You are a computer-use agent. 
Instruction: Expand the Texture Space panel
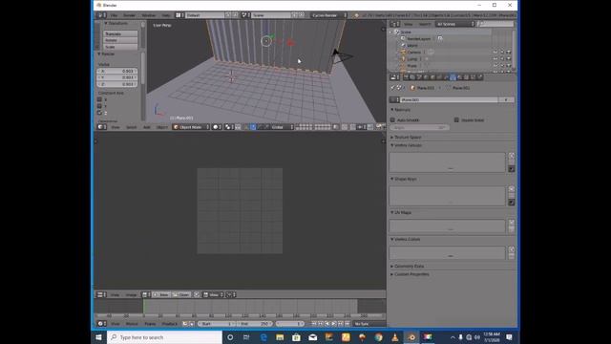pyautogui.click(x=406, y=138)
